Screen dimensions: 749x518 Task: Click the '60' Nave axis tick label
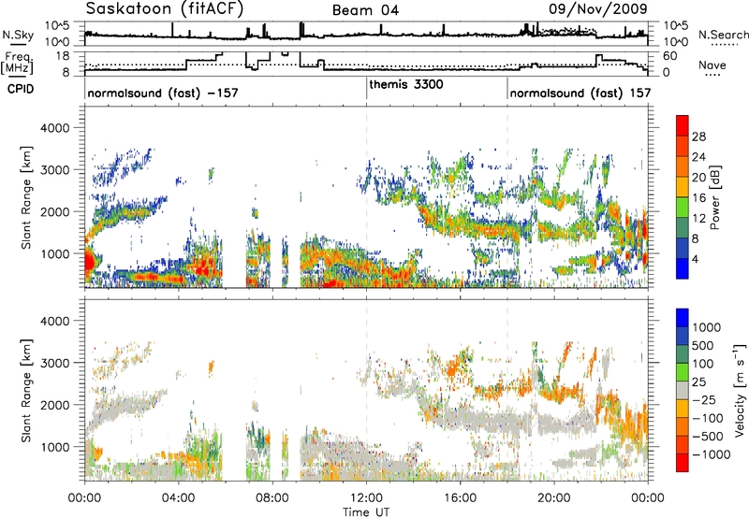(670, 56)
